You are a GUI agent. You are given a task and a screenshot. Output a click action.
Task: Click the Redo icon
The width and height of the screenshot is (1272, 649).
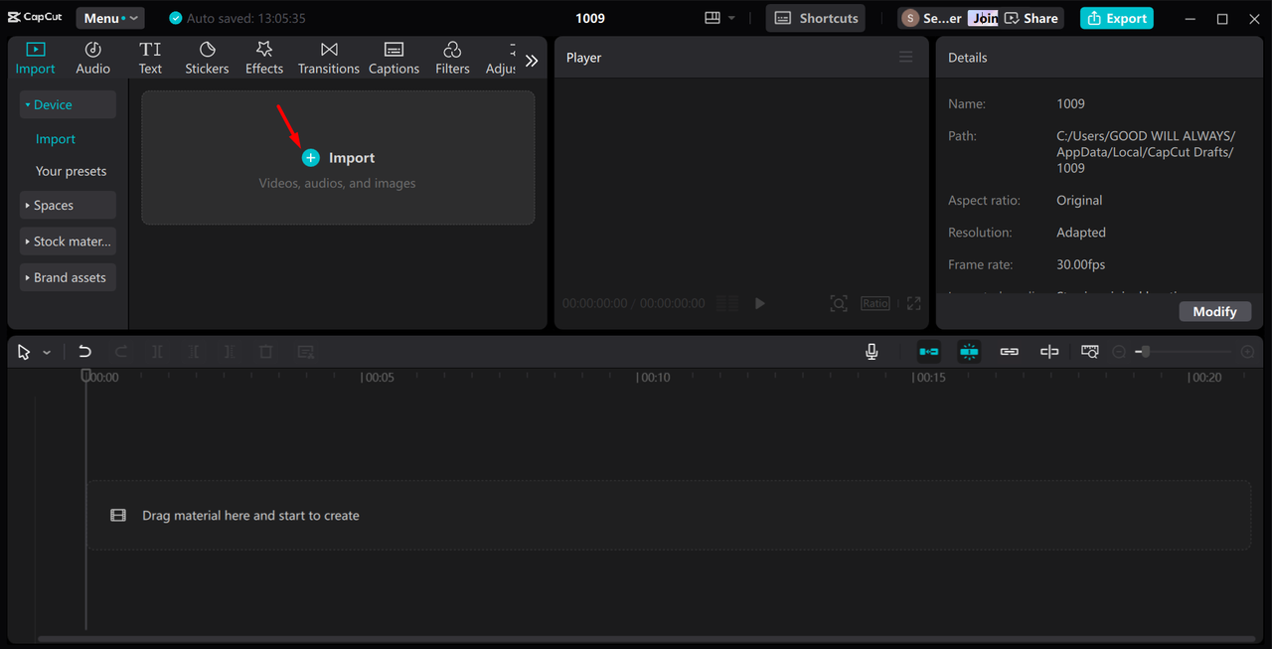[x=121, y=352]
